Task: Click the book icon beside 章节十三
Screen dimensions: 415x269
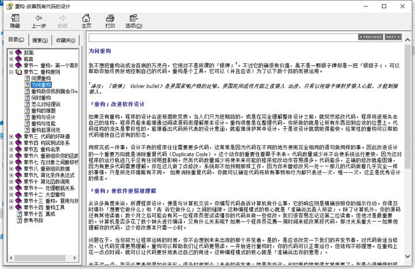Action: point(18,201)
